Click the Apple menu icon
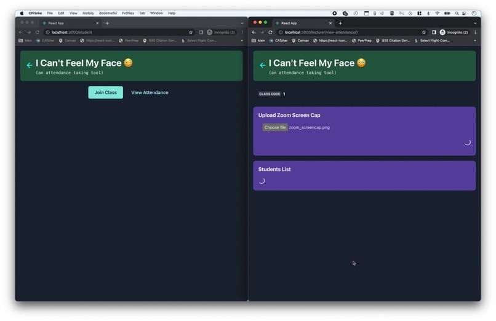This screenshot has width=496, height=321. click(22, 14)
